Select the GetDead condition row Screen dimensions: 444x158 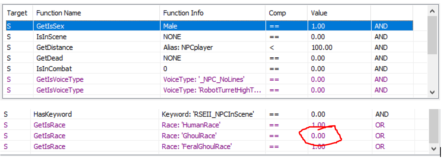(209, 58)
